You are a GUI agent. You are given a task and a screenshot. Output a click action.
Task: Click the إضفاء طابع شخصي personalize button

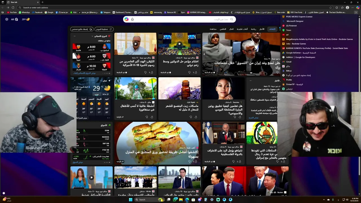coord(82,29)
